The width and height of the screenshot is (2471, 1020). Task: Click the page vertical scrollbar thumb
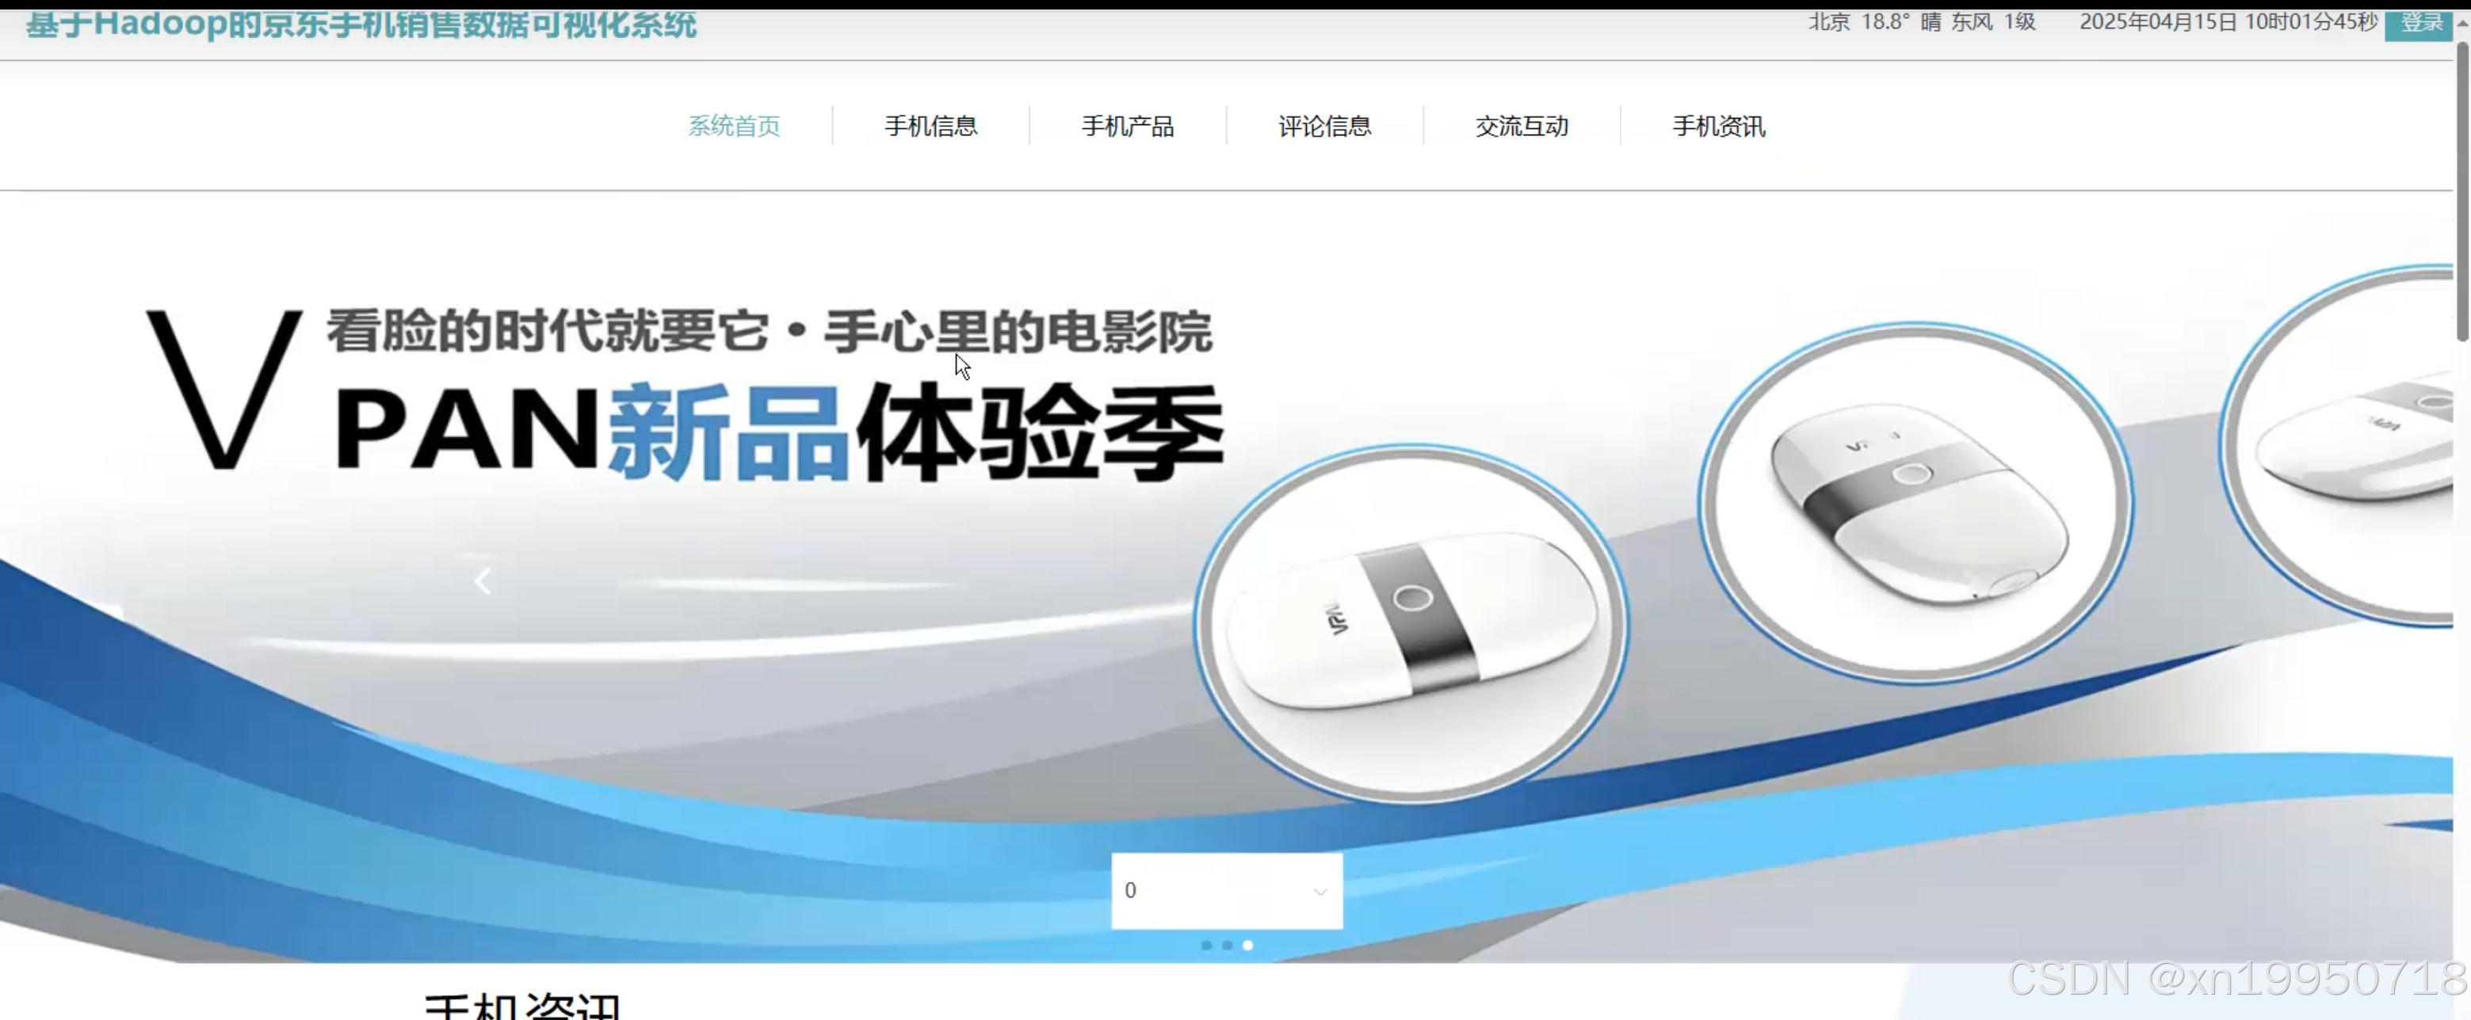coord(2462,190)
